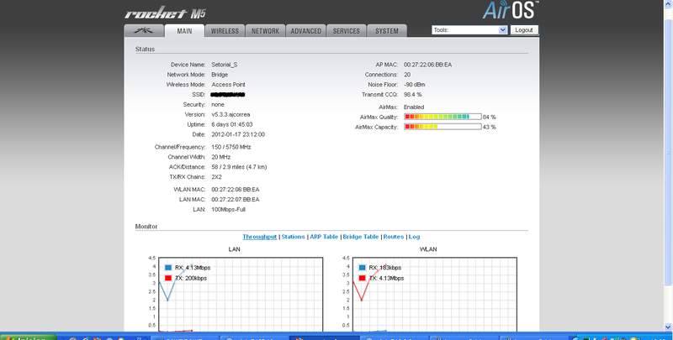Click the WLAN RX blue legend square
This screenshot has height=340, width=673.
[x=363, y=268]
